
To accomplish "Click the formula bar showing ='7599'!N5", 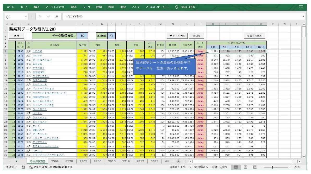I will [182, 17].
